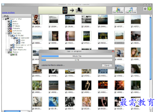Viewport: 157px width, 112px height.
Task: Select the Playlists icon in the tree
Action: (x=11, y=33)
